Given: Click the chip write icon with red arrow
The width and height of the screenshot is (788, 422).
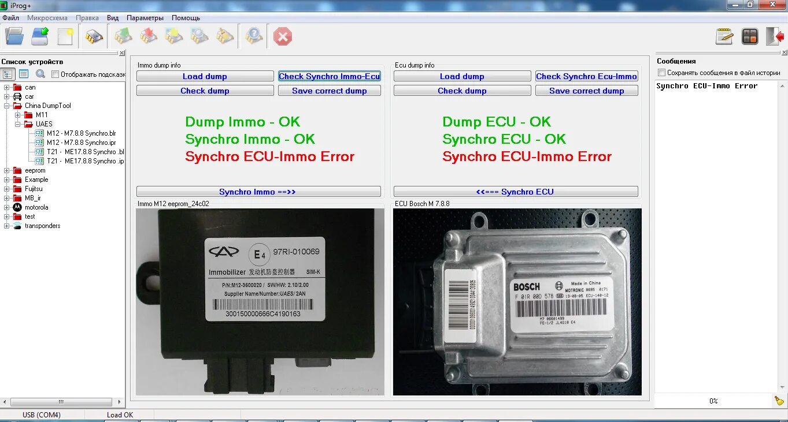Looking at the screenshot, I should pyautogui.click(x=149, y=36).
